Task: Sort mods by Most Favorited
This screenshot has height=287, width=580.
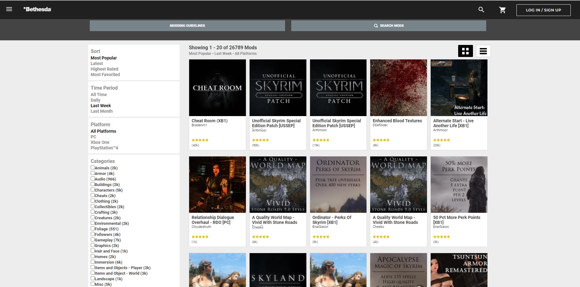Action: coord(105,75)
